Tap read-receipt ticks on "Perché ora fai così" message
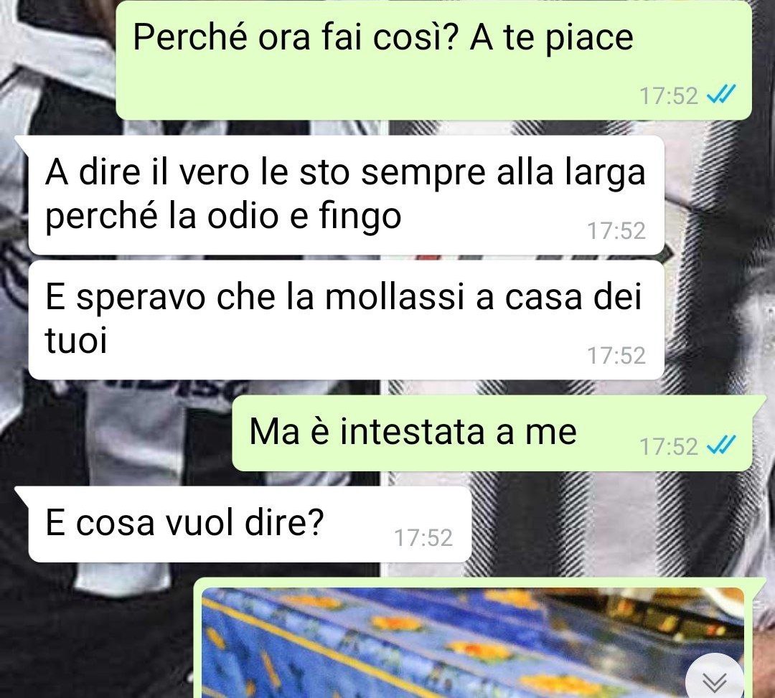The height and width of the screenshot is (698, 775). pyautogui.click(x=722, y=94)
